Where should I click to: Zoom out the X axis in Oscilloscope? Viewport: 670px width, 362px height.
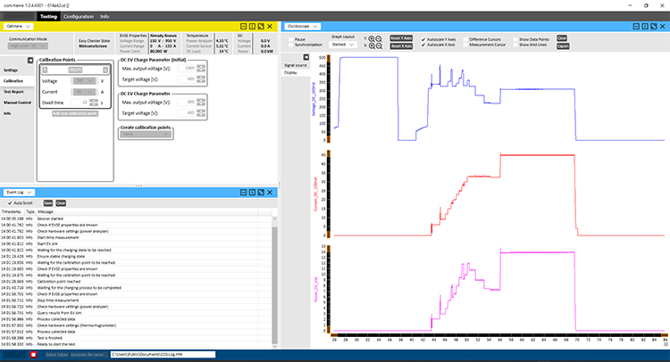379,46
